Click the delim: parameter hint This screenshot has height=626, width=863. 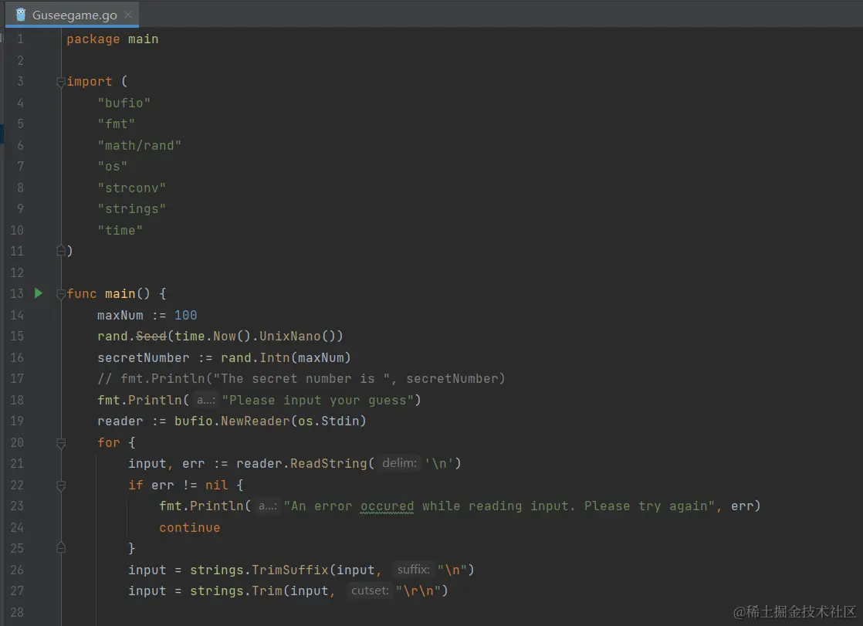(399, 463)
